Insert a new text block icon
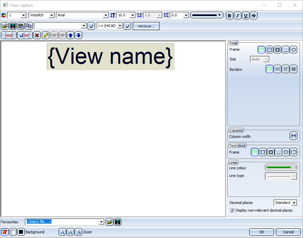This screenshot has width=303, height=238. click(9, 35)
